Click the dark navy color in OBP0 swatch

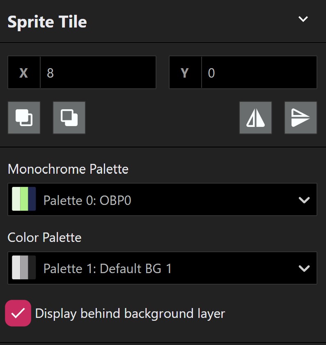[32, 199]
